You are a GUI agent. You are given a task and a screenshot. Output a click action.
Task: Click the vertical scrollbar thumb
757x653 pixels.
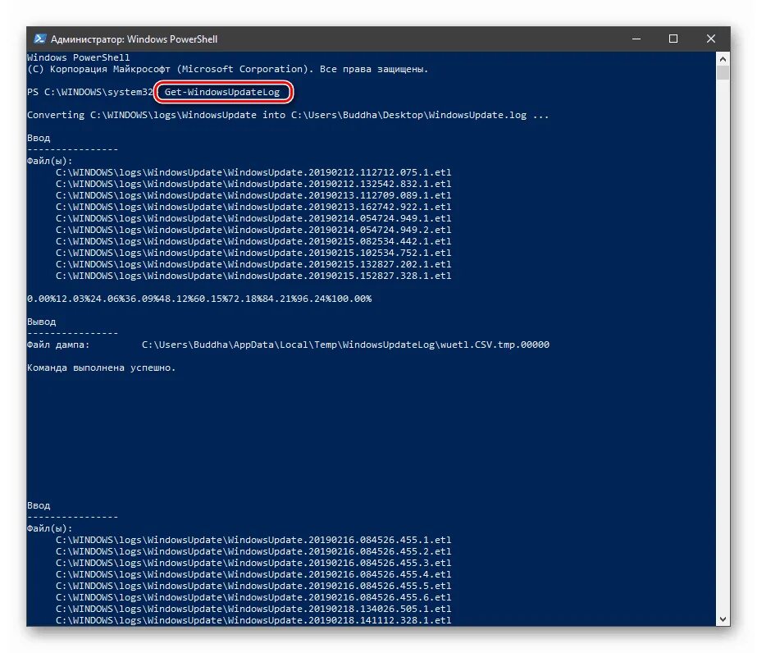723,73
